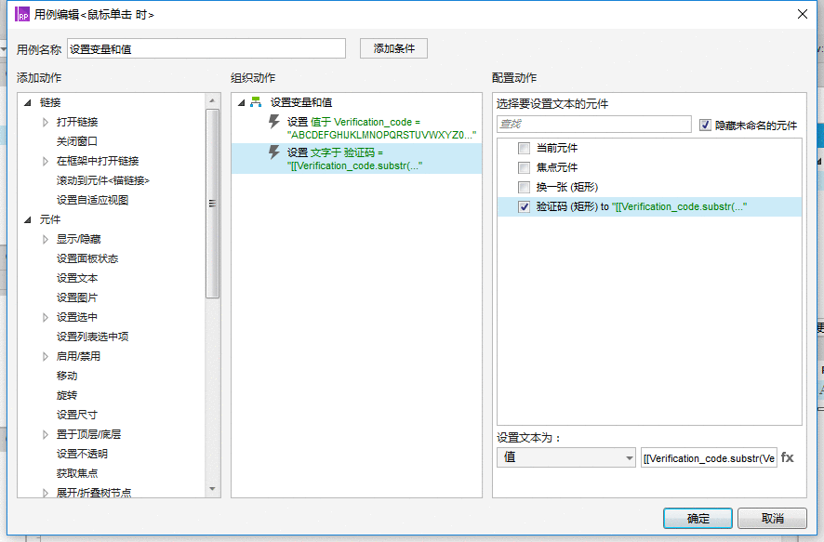Click the 置于顶层/底层 label
This screenshot has height=542, width=824.
tap(88, 434)
